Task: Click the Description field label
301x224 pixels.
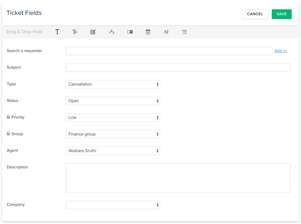Action: coord(18,167)
